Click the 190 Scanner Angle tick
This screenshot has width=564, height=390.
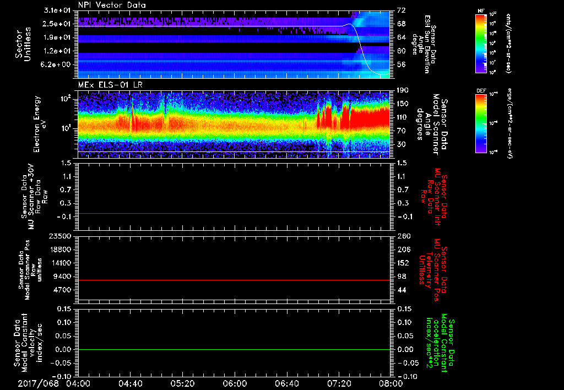pyautogui.click(x=404, y=90)
